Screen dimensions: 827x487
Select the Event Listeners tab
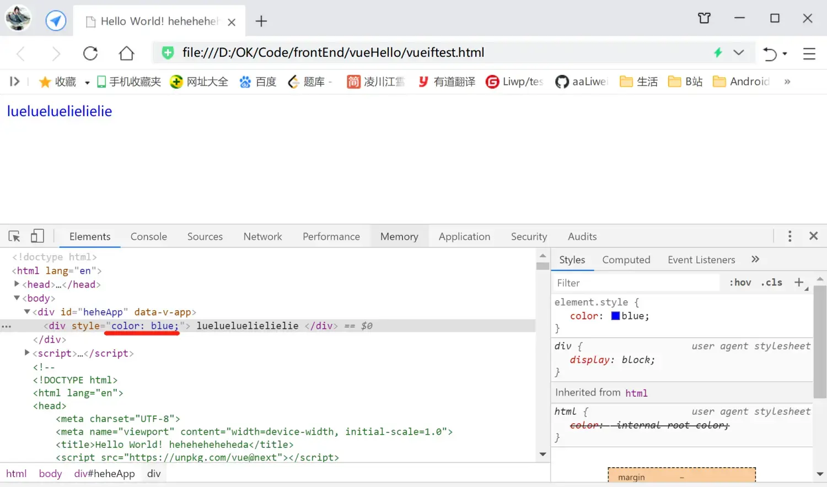tap(701, 259)
